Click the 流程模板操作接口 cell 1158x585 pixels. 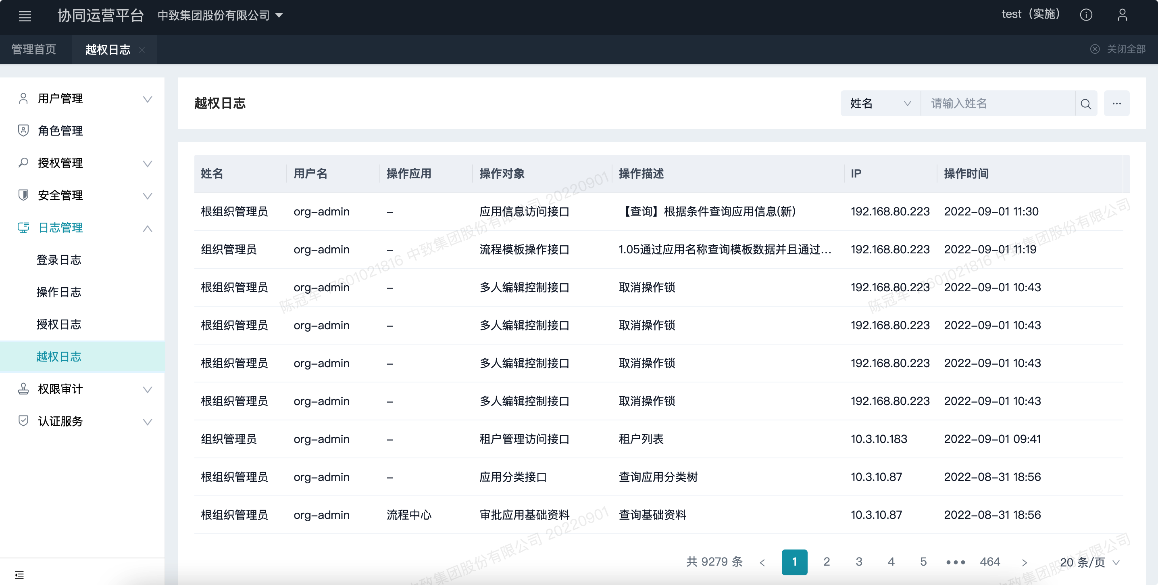pos(524,250)
